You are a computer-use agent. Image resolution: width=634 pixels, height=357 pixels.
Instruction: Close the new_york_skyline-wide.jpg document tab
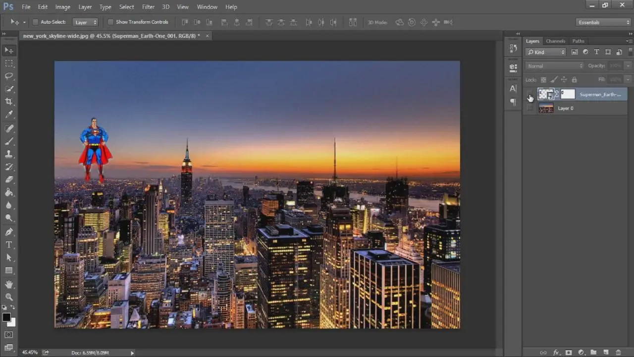[x=207, y=36]
